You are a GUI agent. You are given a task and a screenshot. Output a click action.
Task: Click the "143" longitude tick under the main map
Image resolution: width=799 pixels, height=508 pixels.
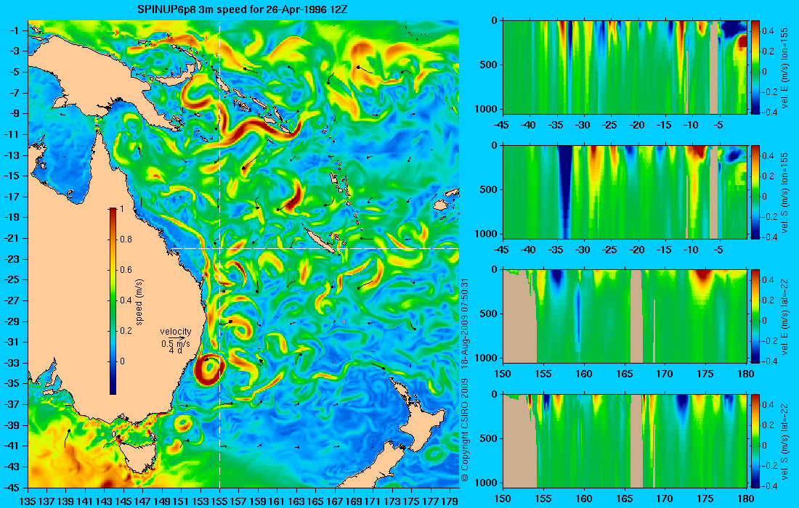105,501
